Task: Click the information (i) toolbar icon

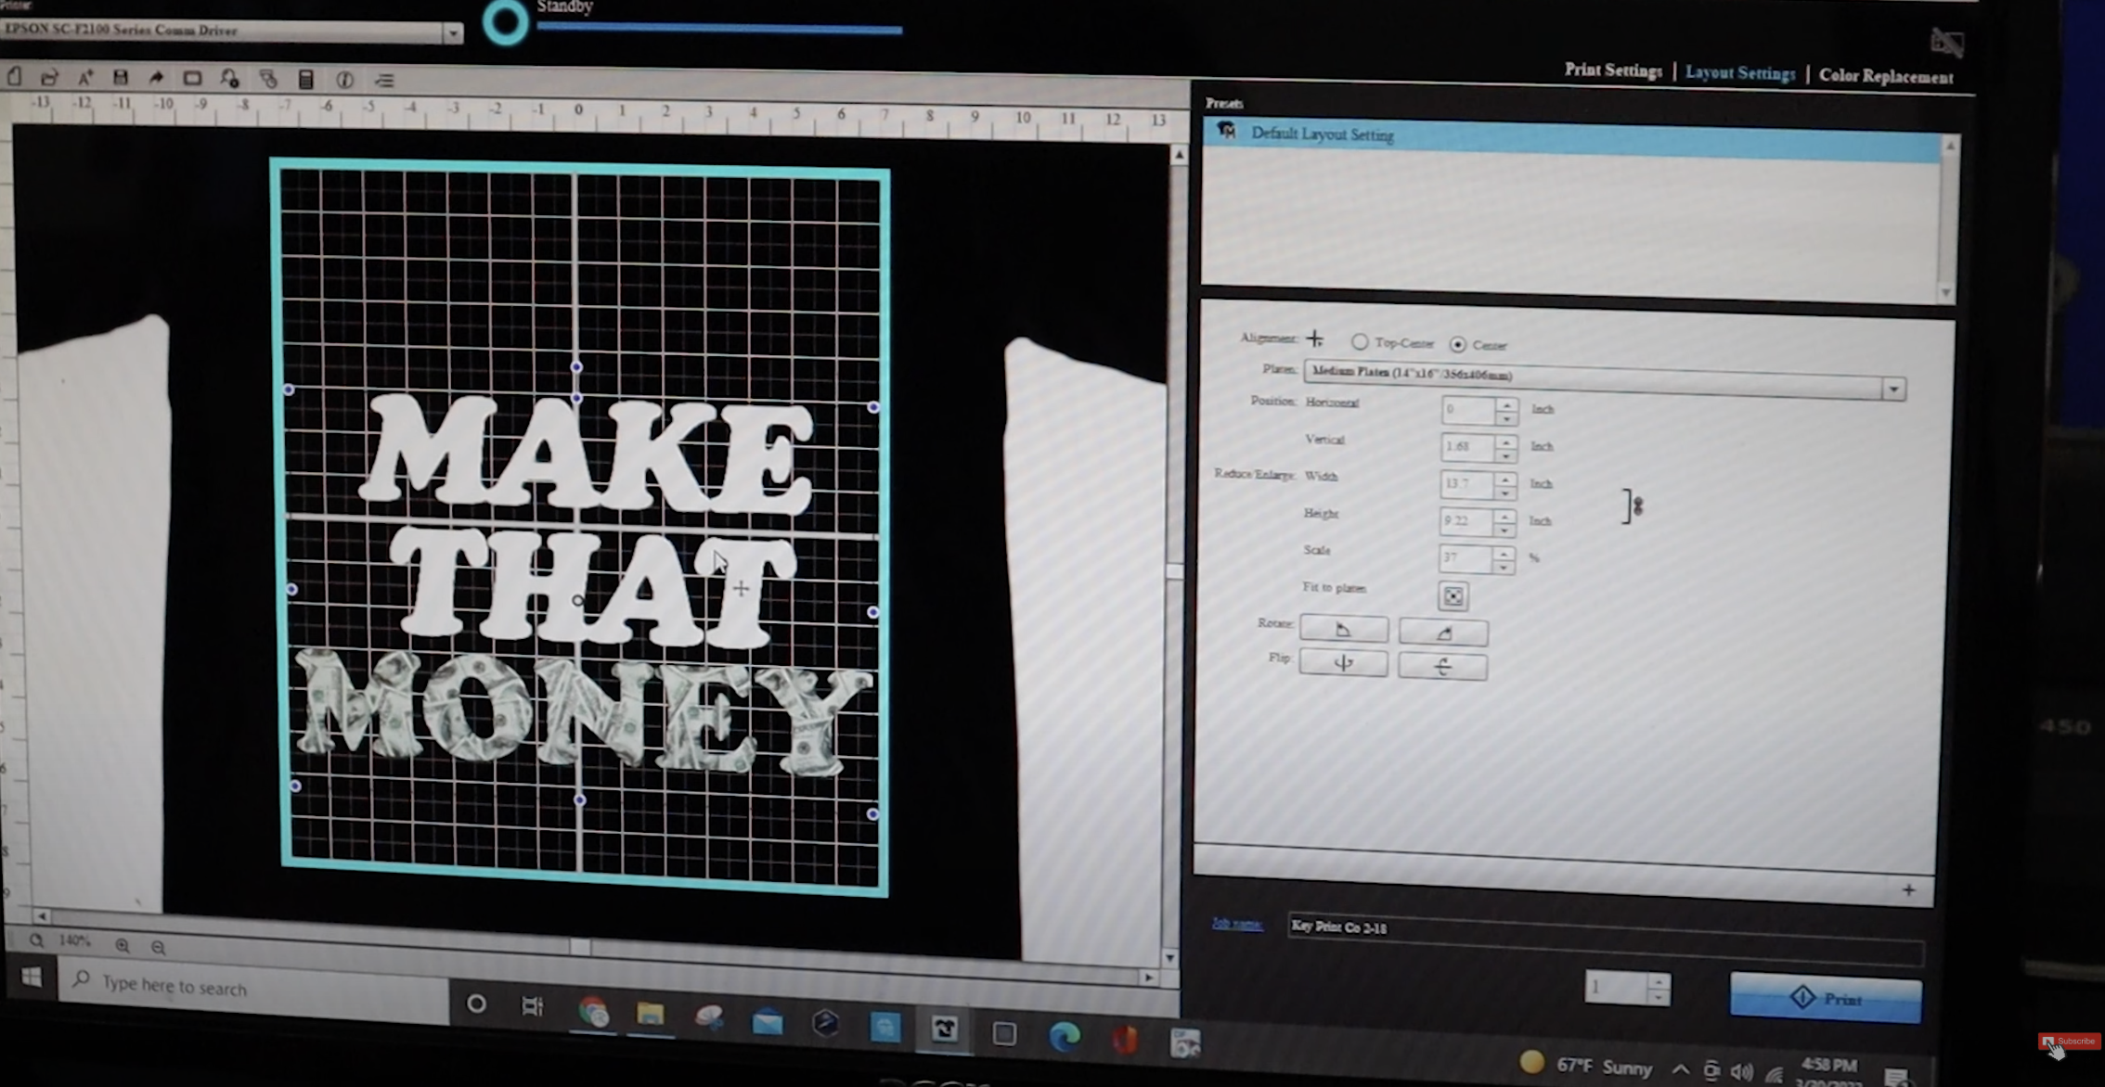Action: tap(344, 80)
